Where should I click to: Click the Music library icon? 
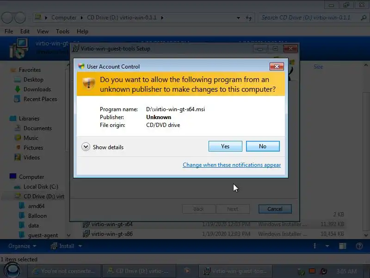(x=18, y=138)
